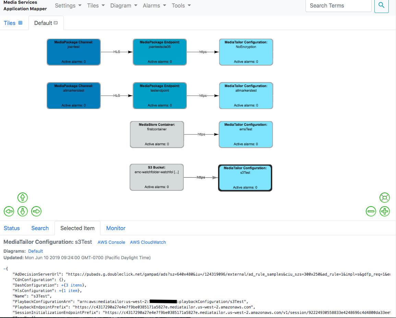Open the AWS Console link
Viewport: 396px width, 318px height.
(111, 242)
